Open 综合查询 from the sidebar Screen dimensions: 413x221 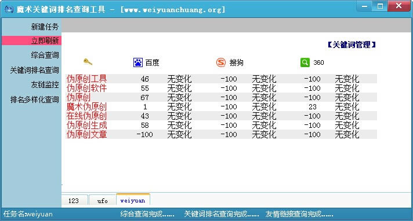coord(45,55)
